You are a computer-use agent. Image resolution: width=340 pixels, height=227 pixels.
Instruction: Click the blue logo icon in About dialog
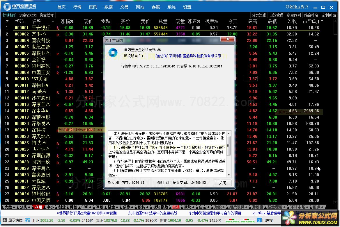(113, 53)
